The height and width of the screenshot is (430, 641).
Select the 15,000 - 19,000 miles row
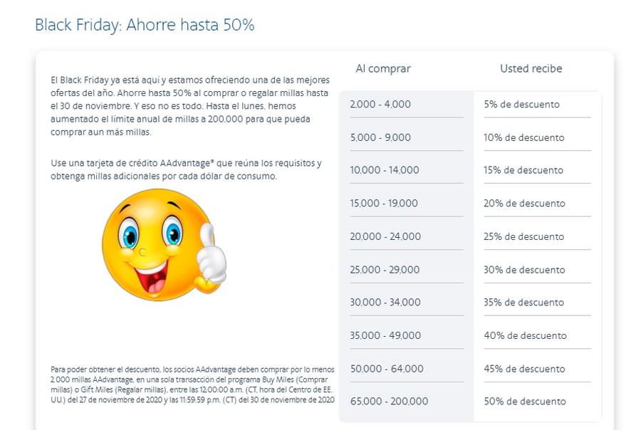point(470,203)
